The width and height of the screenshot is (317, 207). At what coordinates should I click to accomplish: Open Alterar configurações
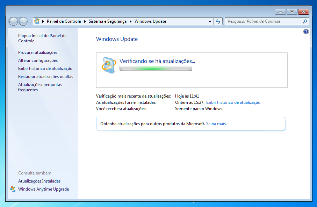tap(38, 60)
